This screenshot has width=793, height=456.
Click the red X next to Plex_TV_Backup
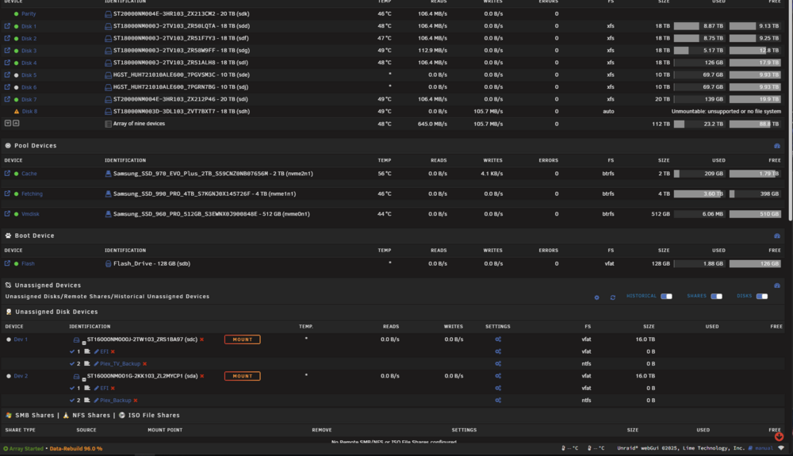pos(144,364)
